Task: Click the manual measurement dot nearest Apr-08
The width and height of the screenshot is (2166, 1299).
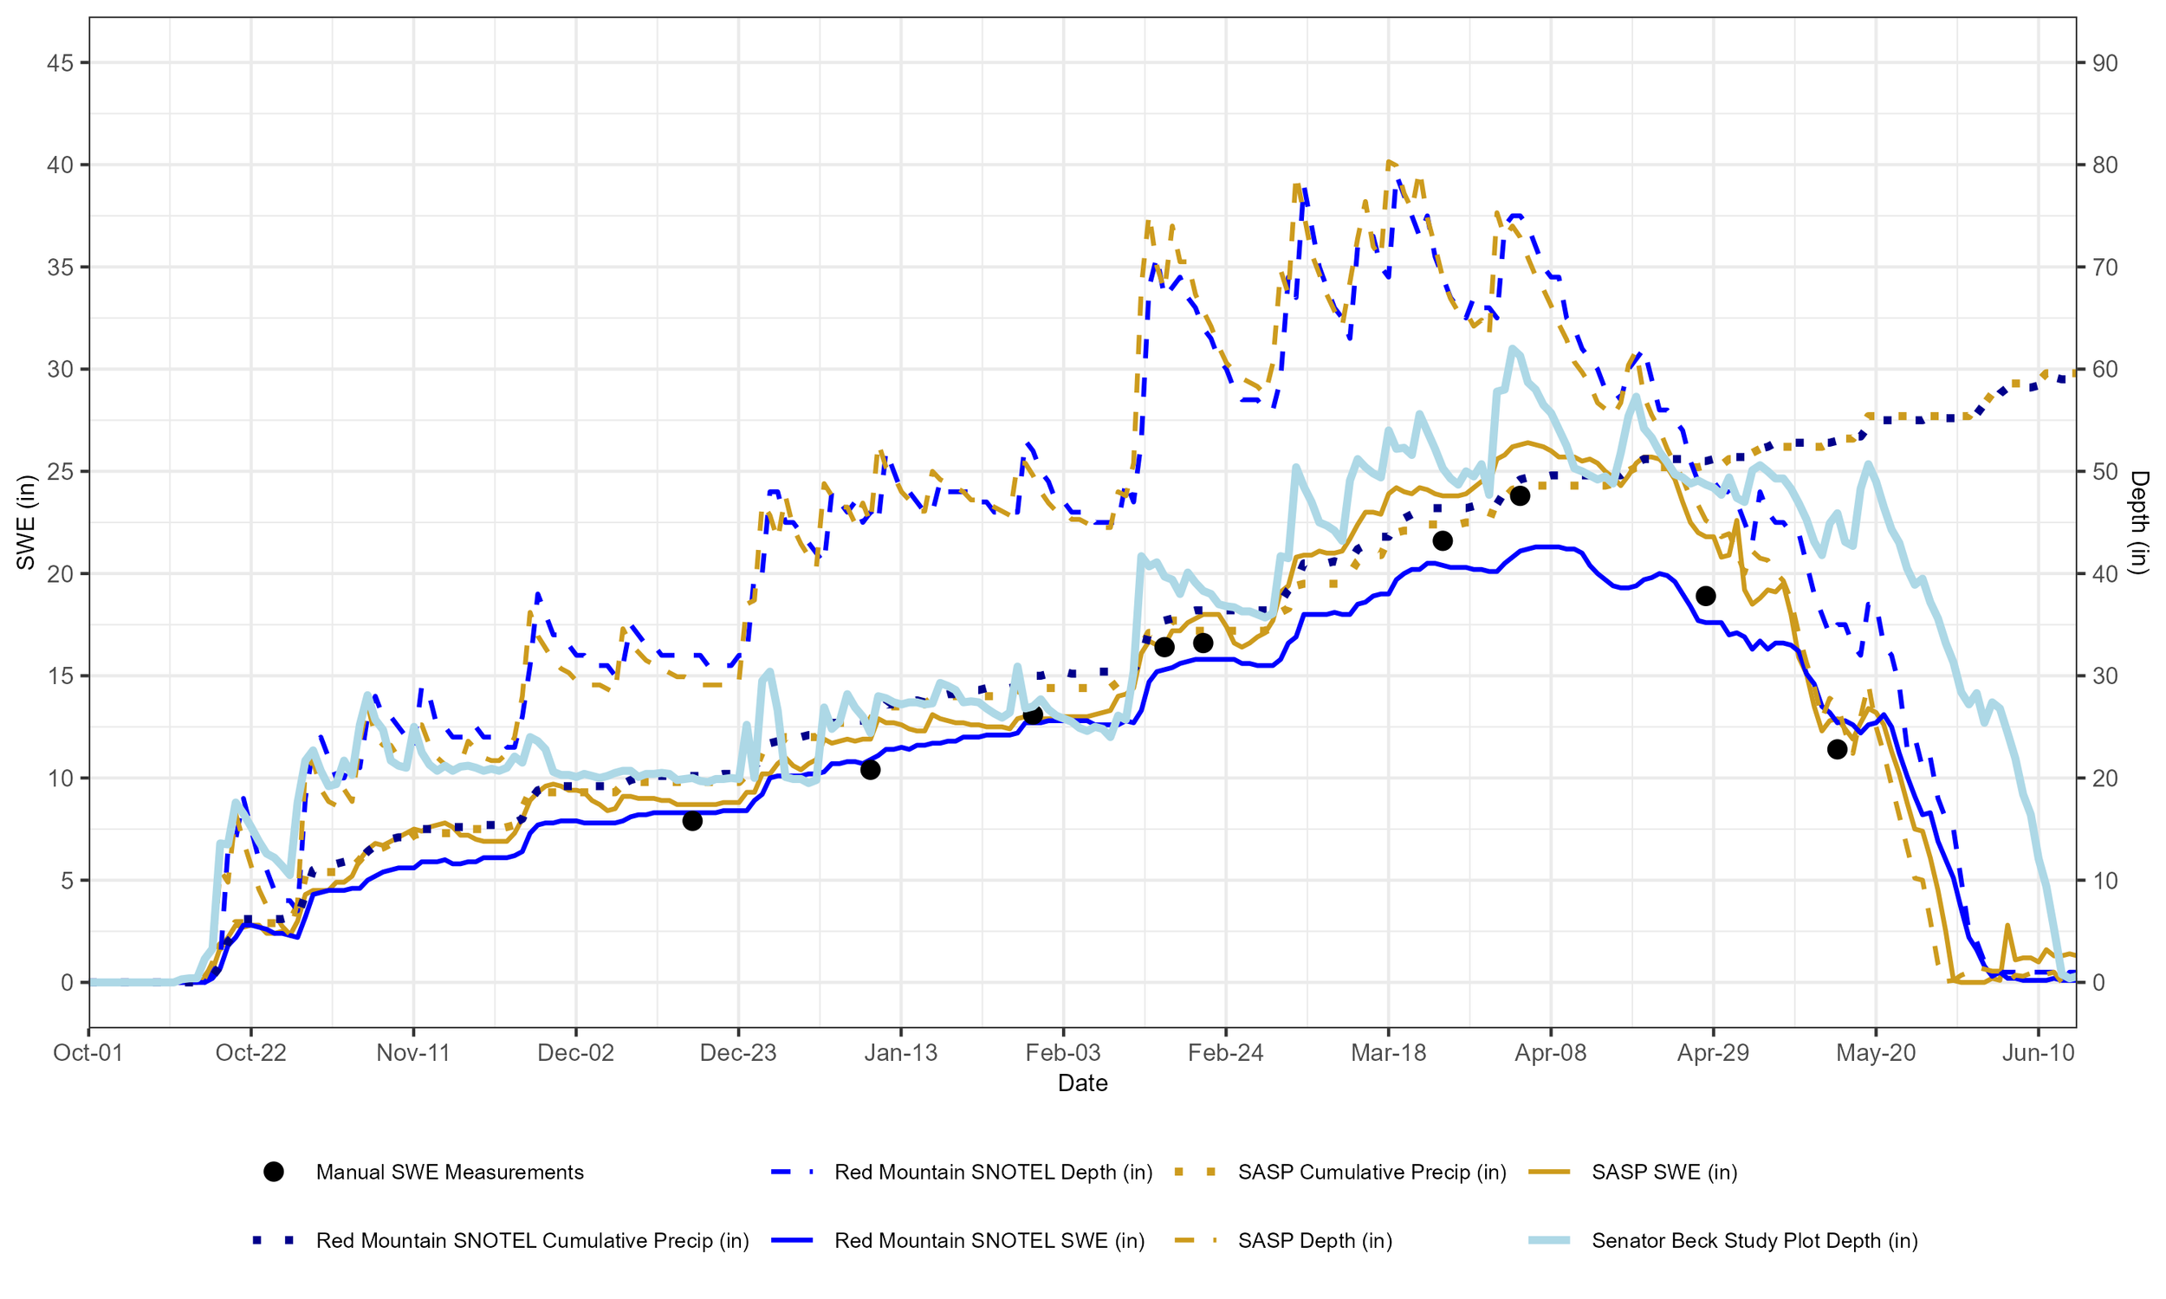Action: [1520, 495]
